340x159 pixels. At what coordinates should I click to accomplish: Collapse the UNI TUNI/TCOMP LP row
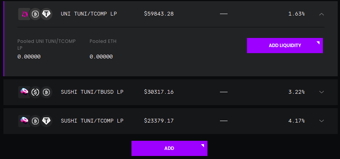pos(321,14)
